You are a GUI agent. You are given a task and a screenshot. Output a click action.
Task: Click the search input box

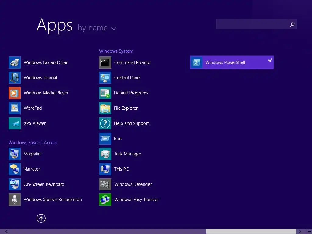click(x=256, y=24)
